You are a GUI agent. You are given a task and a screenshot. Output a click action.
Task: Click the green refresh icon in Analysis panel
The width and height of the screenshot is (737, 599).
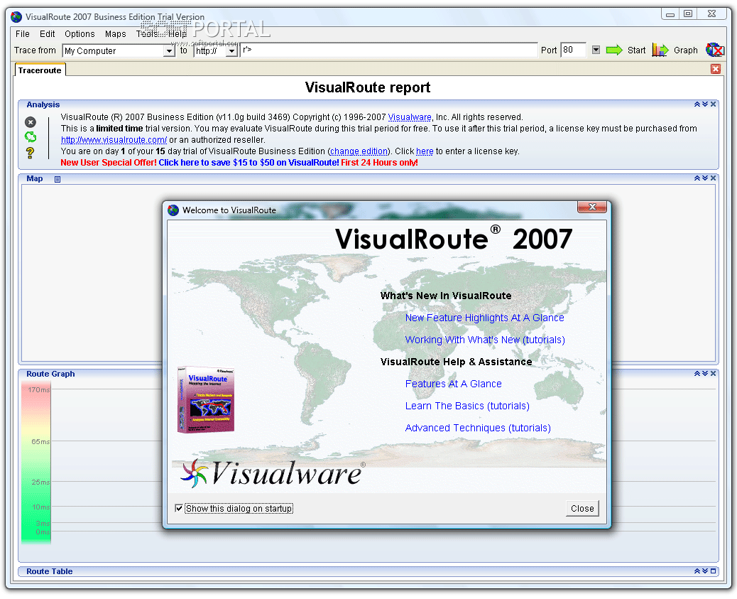31,137
